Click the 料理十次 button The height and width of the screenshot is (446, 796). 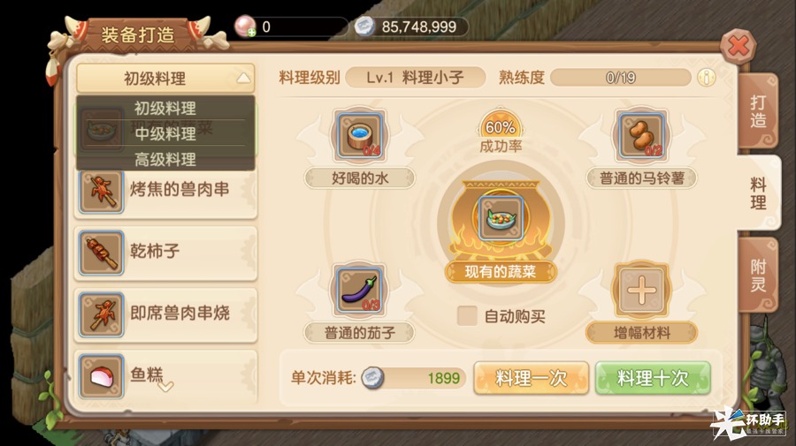(653, 378)
